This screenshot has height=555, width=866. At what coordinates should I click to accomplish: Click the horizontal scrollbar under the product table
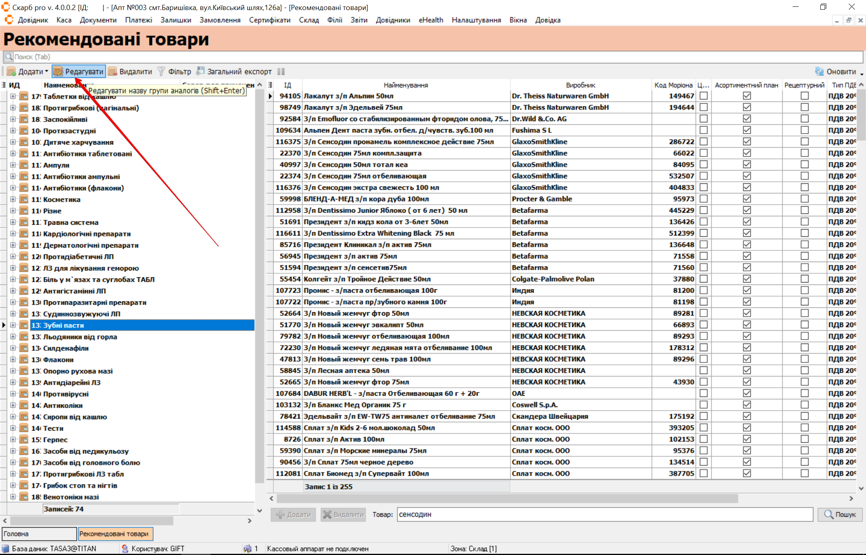(507, 498)
